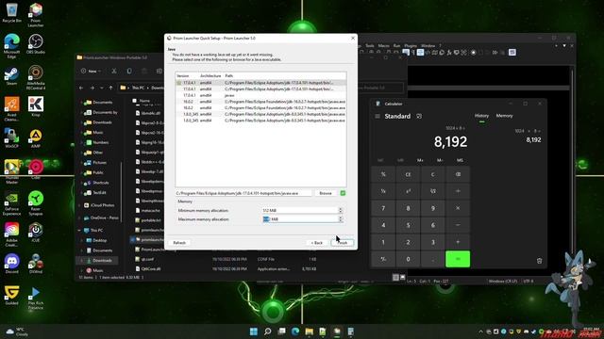
Task: Click the plus/minus sign key in Calculator
Action: pos(383,259)
